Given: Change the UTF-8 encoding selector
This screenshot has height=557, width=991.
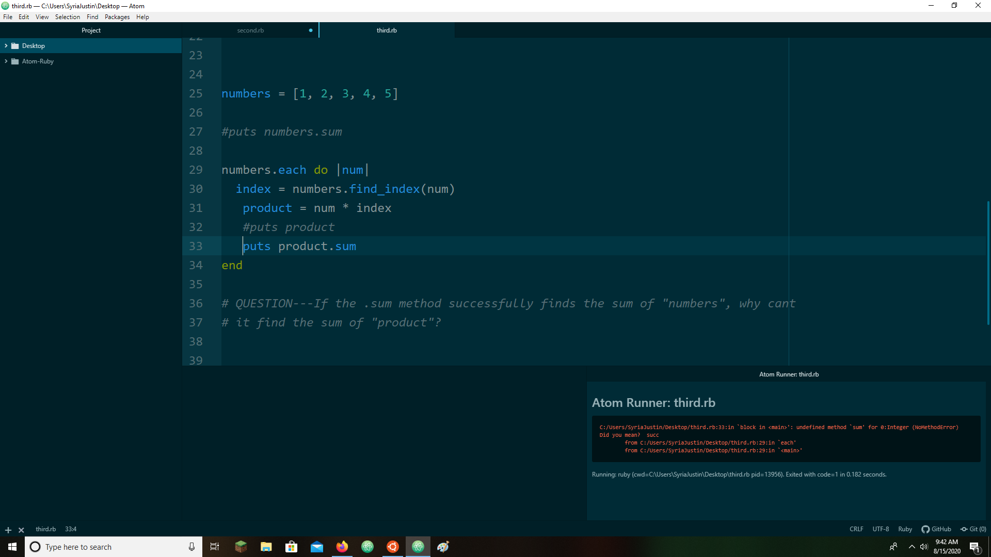Looking at the screenshot, I should 881,529.
